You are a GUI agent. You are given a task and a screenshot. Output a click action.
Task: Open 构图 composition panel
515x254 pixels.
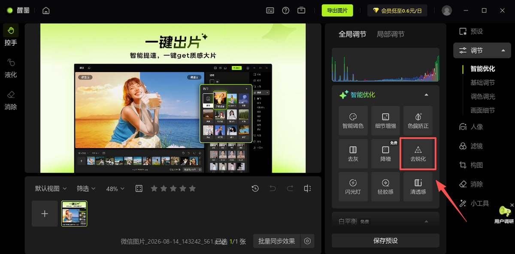point(471,165)
